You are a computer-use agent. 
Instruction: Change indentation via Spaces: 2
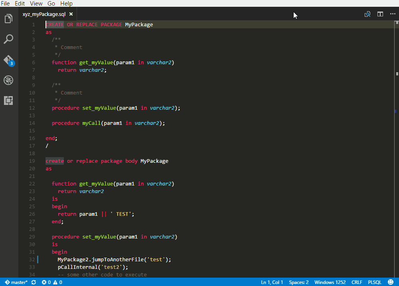click(x=298, y=282)
